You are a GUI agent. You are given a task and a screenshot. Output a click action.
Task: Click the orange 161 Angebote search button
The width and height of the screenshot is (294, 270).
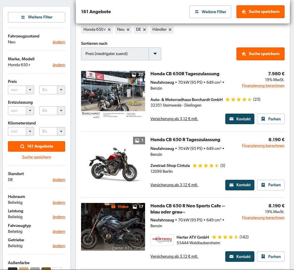point(36,146)
